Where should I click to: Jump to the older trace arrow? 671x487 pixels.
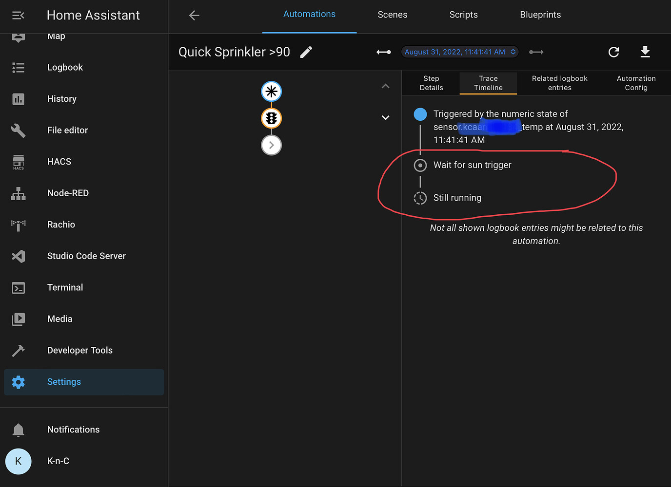[x=384, y=52]
